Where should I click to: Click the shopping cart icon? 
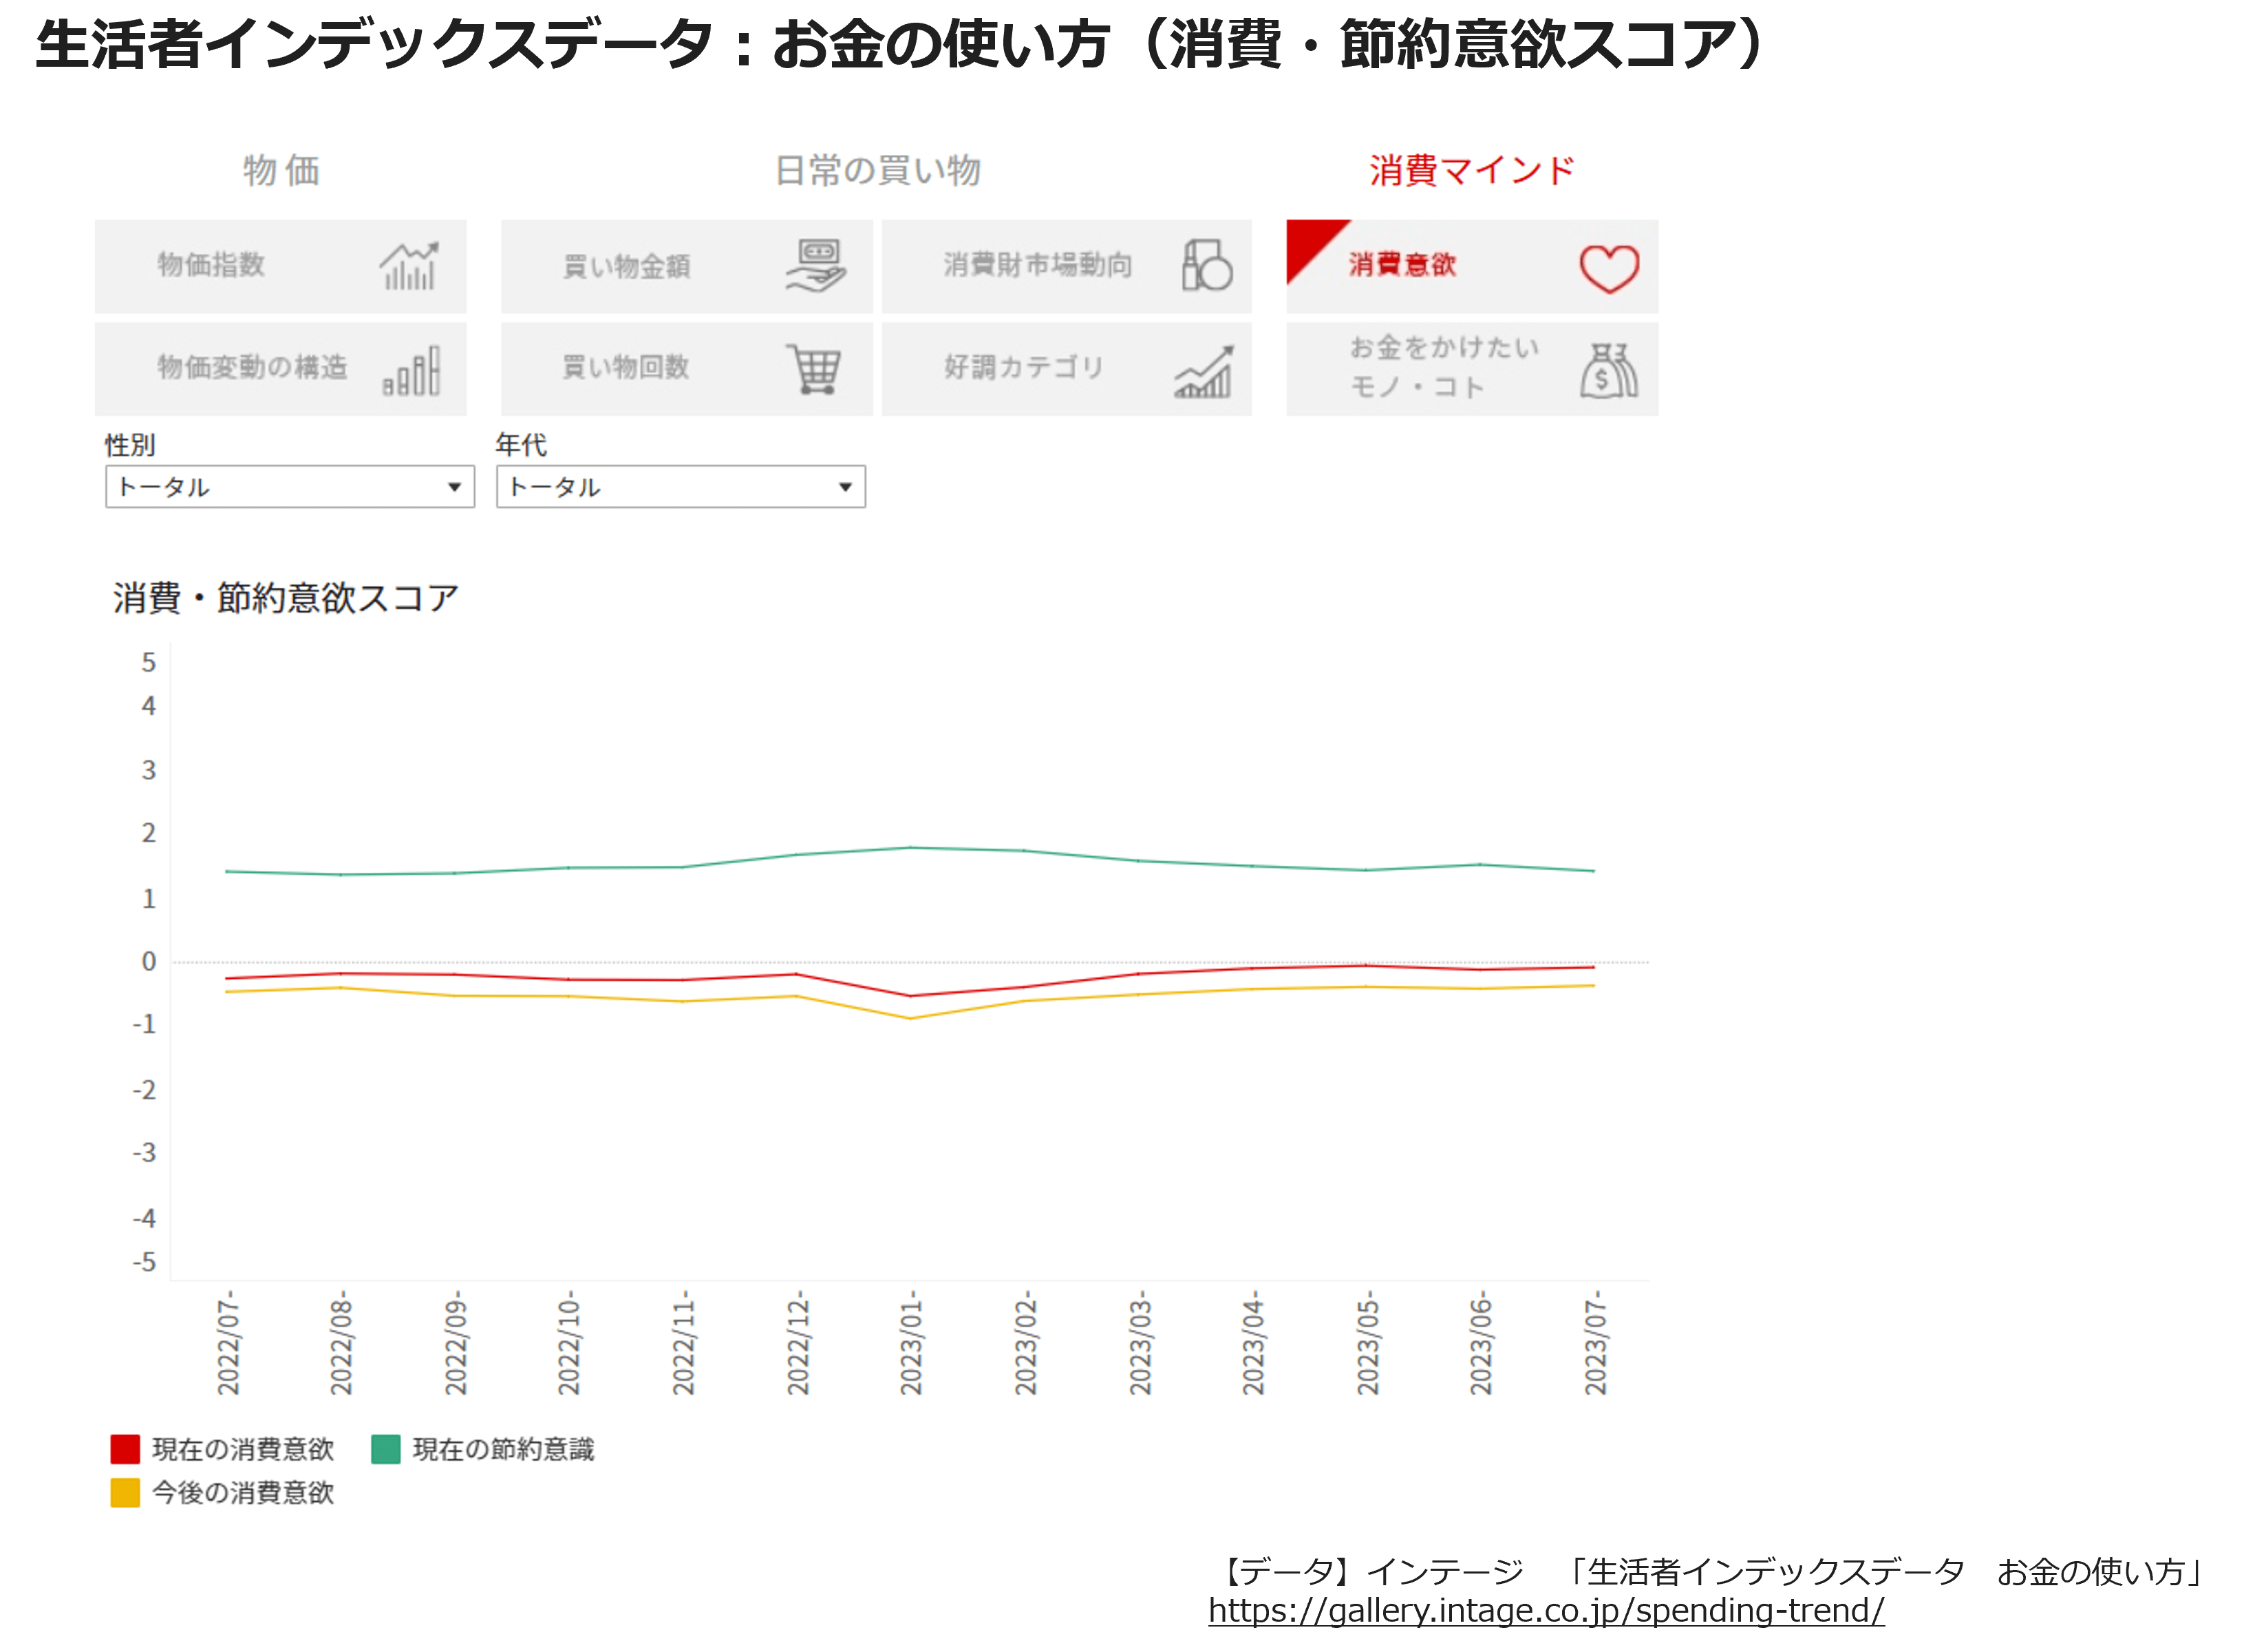coord(813,369)
